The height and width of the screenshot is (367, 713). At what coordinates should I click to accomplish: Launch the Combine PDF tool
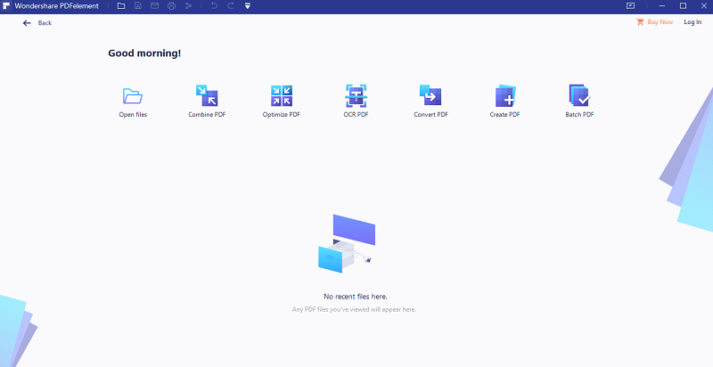pos(207,96)
